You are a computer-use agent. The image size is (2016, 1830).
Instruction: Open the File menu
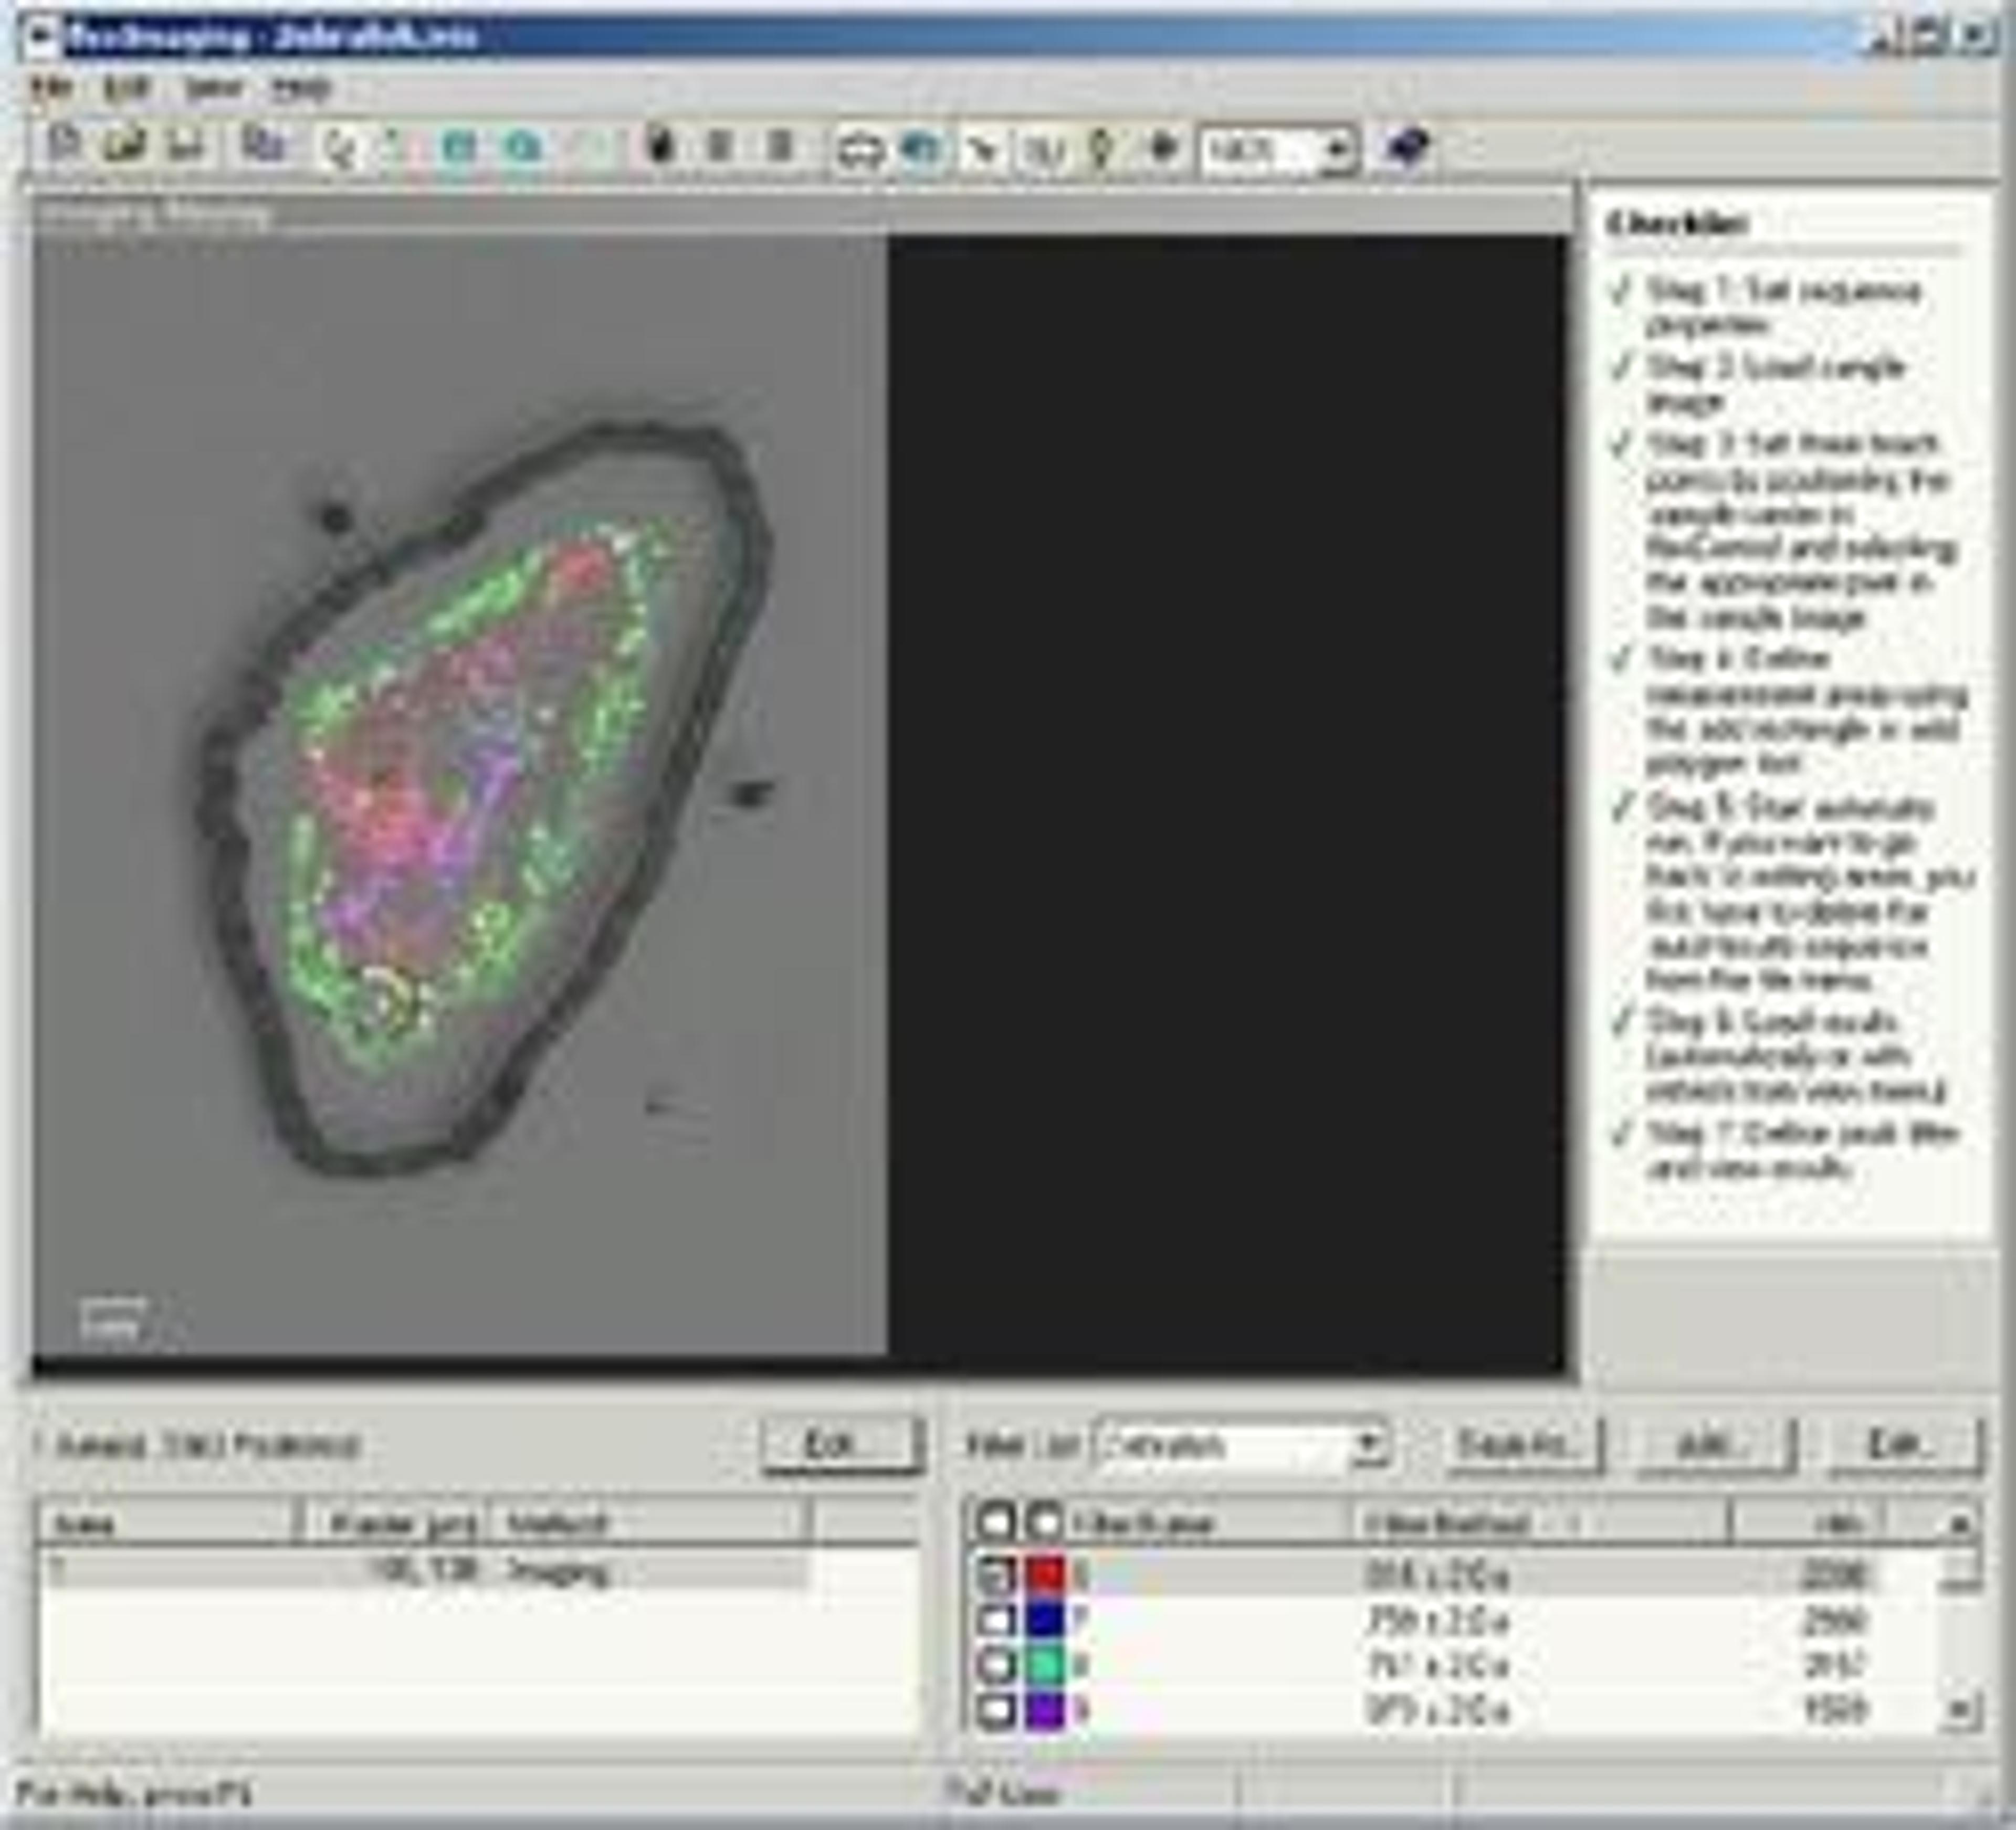(51, 88)
